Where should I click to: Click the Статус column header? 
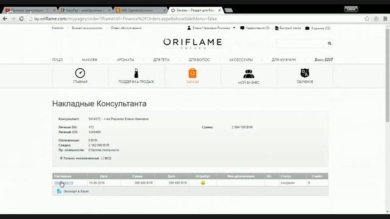pyautogui.click(x=286, y=176)
